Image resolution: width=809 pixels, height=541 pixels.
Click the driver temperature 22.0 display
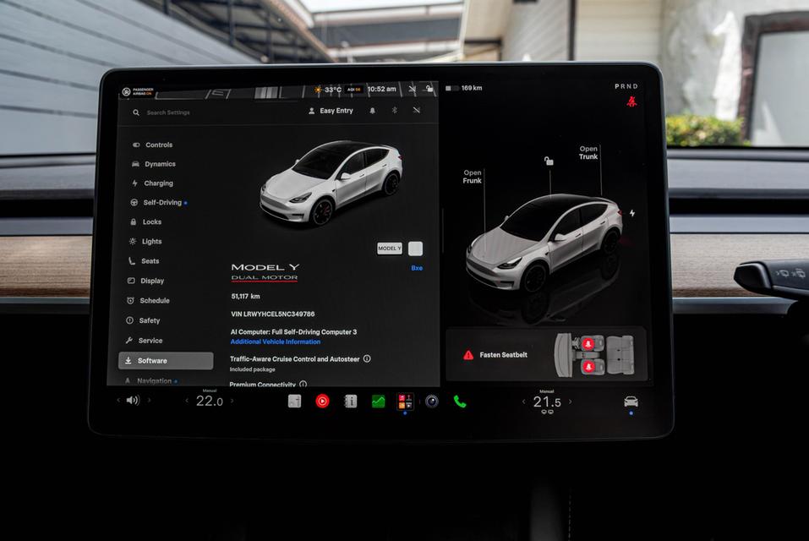tap(210, 401)
